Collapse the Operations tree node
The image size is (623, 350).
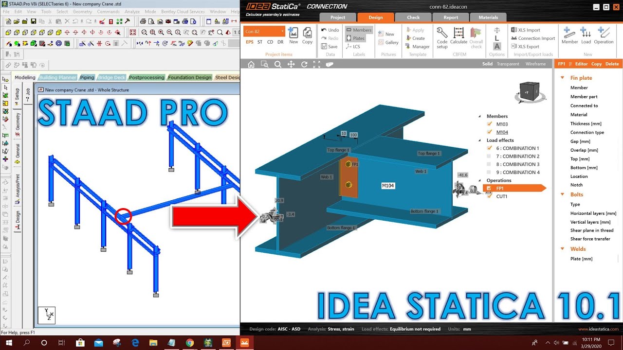[x=478, y=180]
